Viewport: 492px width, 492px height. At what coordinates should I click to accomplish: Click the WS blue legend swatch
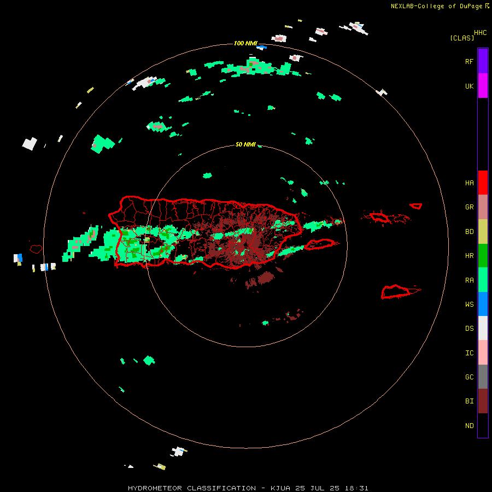(483, 304)
